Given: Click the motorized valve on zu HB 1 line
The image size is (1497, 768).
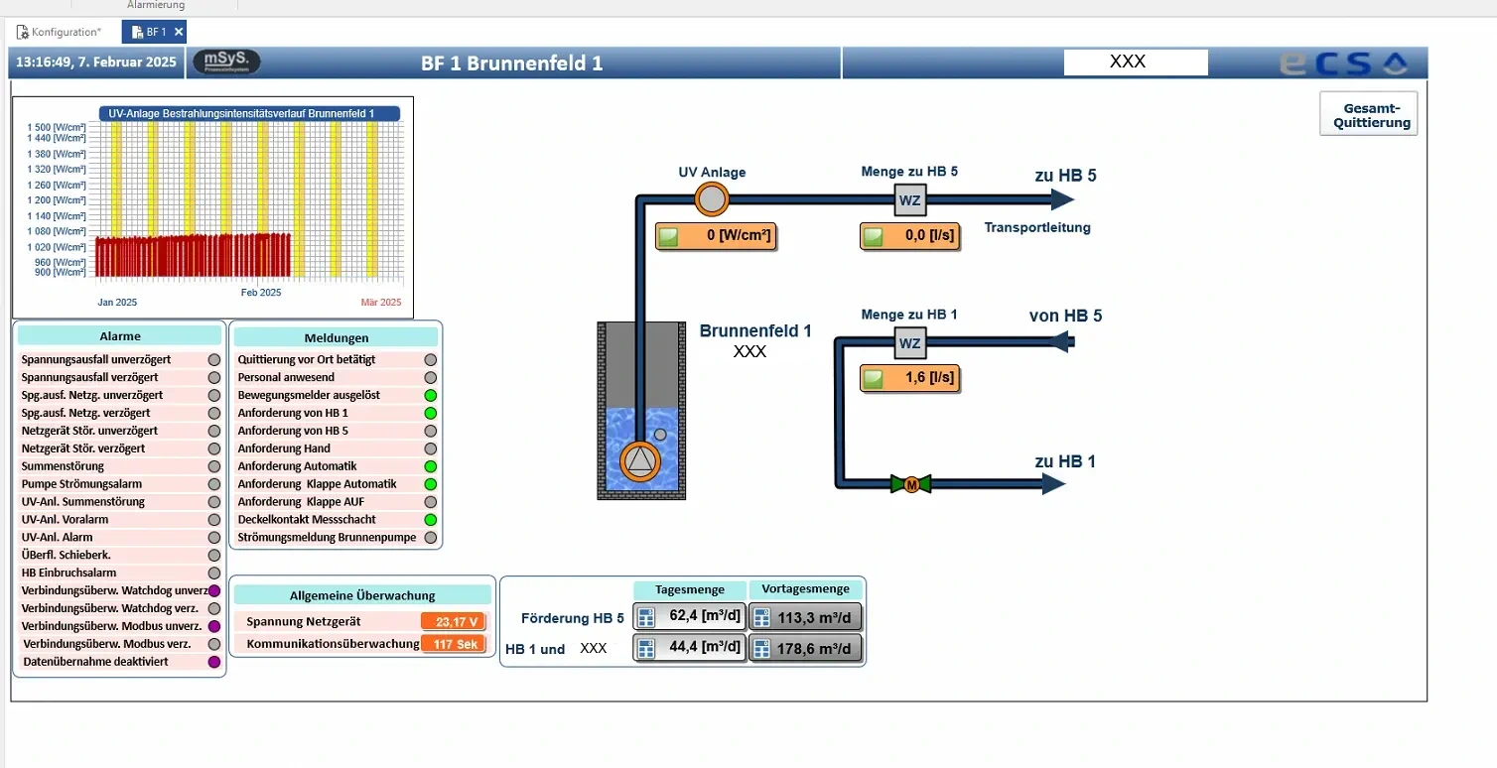Looking at the screenshot, I should pos(911,484).
